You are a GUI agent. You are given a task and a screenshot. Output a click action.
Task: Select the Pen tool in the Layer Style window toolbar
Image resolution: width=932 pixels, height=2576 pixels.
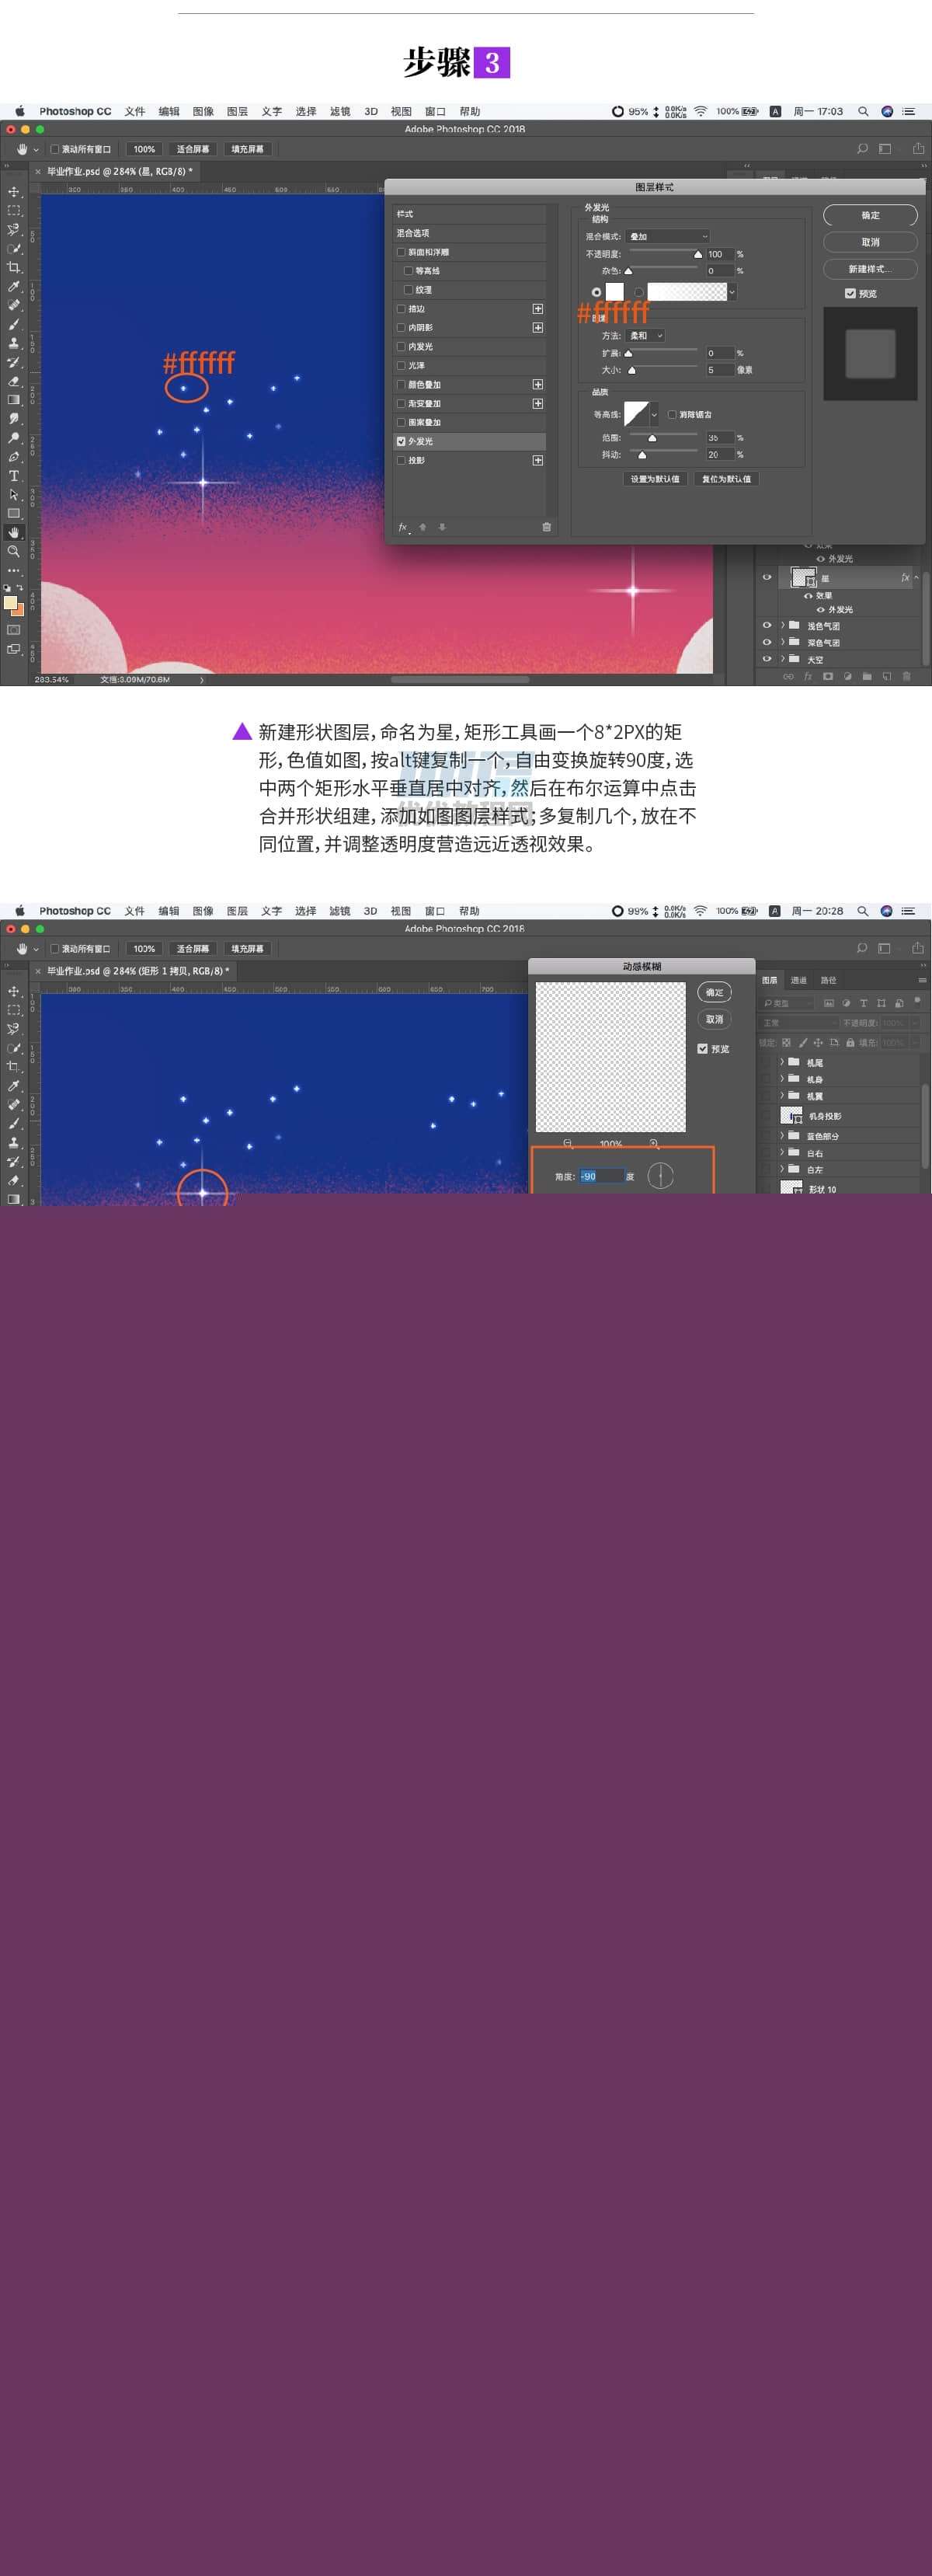click(x=14, y=457)
